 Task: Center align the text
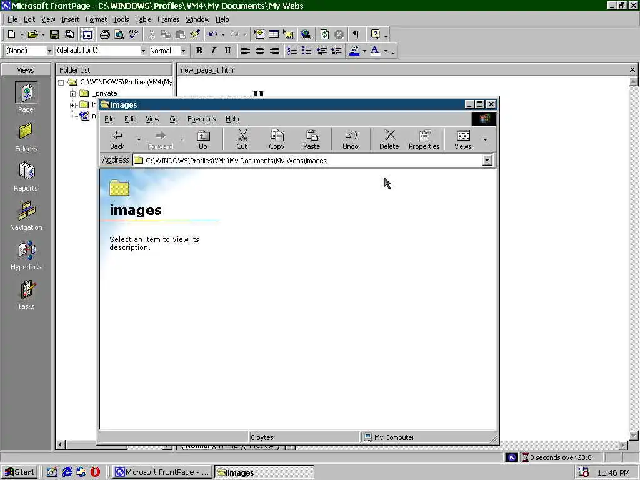pyautogui.click(x=259, y=51)
